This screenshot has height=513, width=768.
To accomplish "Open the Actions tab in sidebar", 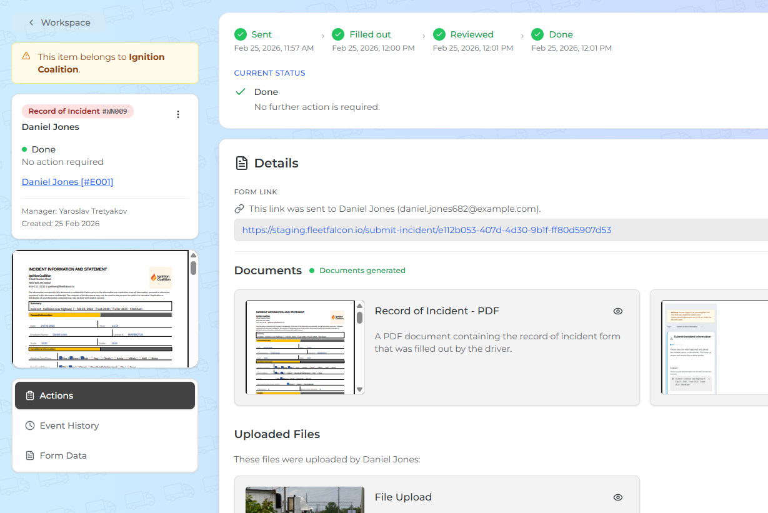I will click(105, 396).
